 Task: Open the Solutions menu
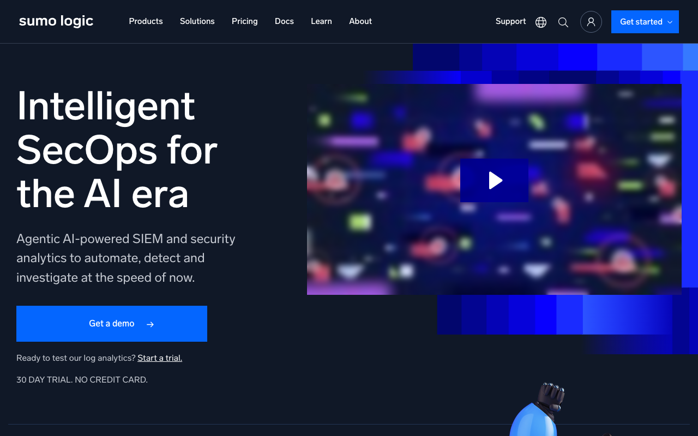[197, 21]
